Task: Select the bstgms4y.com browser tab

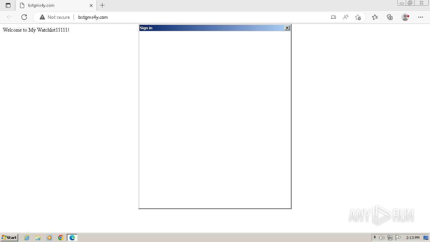Action: click(56, 5)
